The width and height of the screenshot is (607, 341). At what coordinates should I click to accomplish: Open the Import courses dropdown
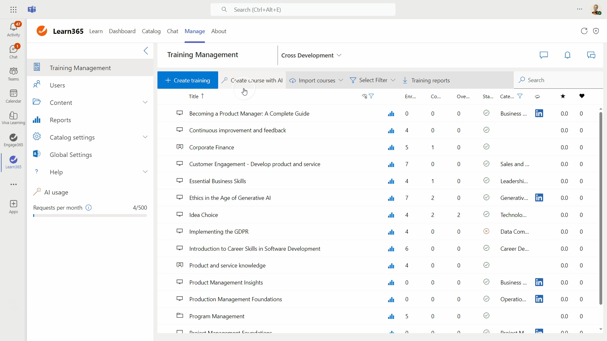[316, 80]
